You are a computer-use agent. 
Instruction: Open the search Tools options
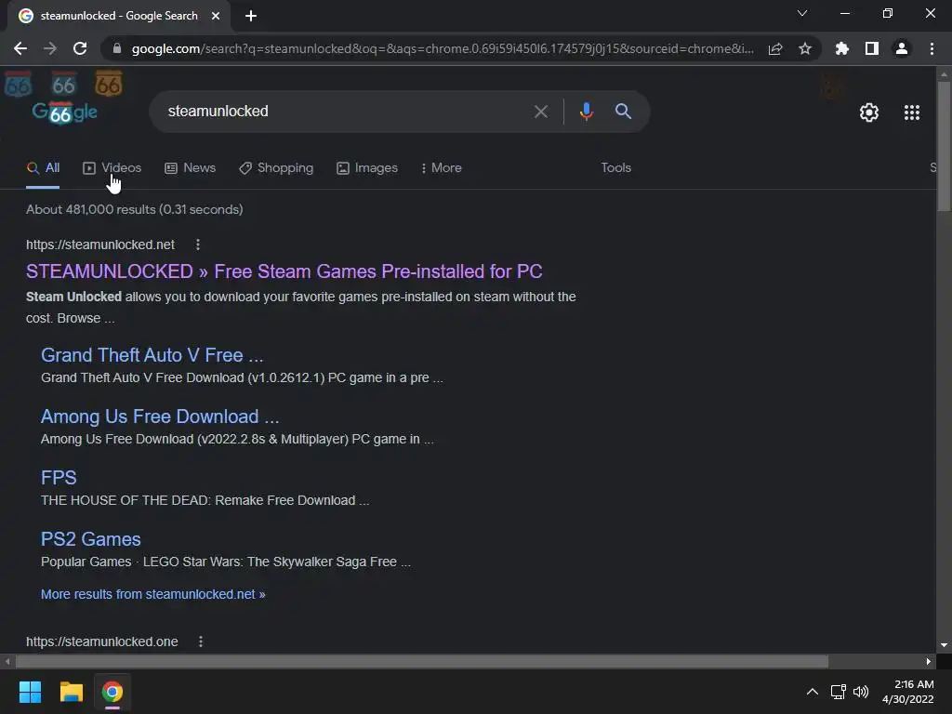[x=615, y=168]
